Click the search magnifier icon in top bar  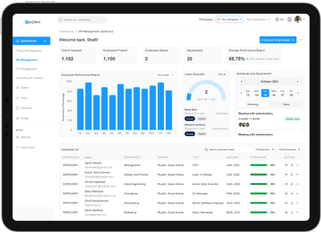(x=60, y=20)
